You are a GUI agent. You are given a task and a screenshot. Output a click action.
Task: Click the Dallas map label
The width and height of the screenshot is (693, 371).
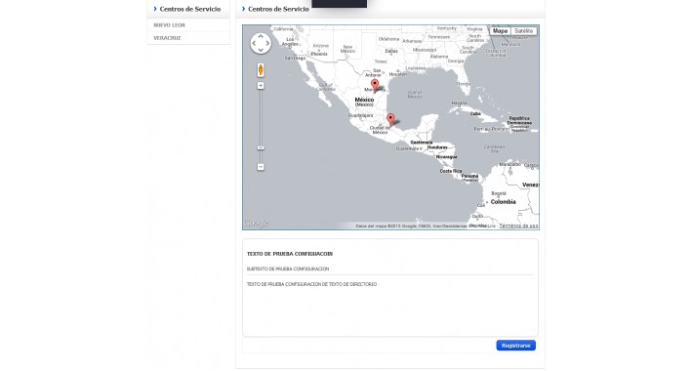tap(391, 52)
